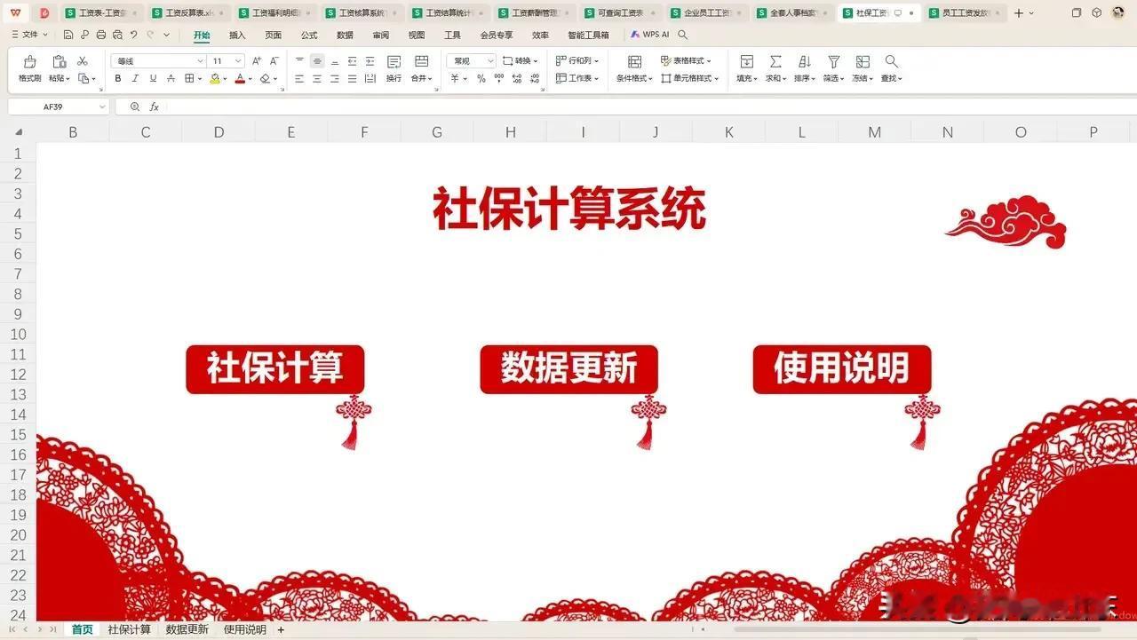Click the Format Painter (格式刷) icon
Screen dimensions: 1137x640
(x=29, y=61)
